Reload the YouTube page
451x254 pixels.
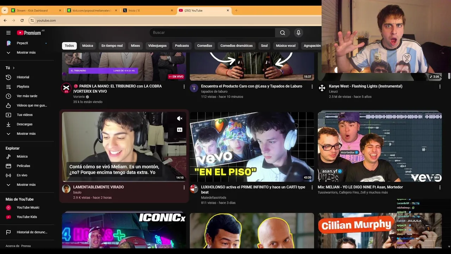click(22, 20)
